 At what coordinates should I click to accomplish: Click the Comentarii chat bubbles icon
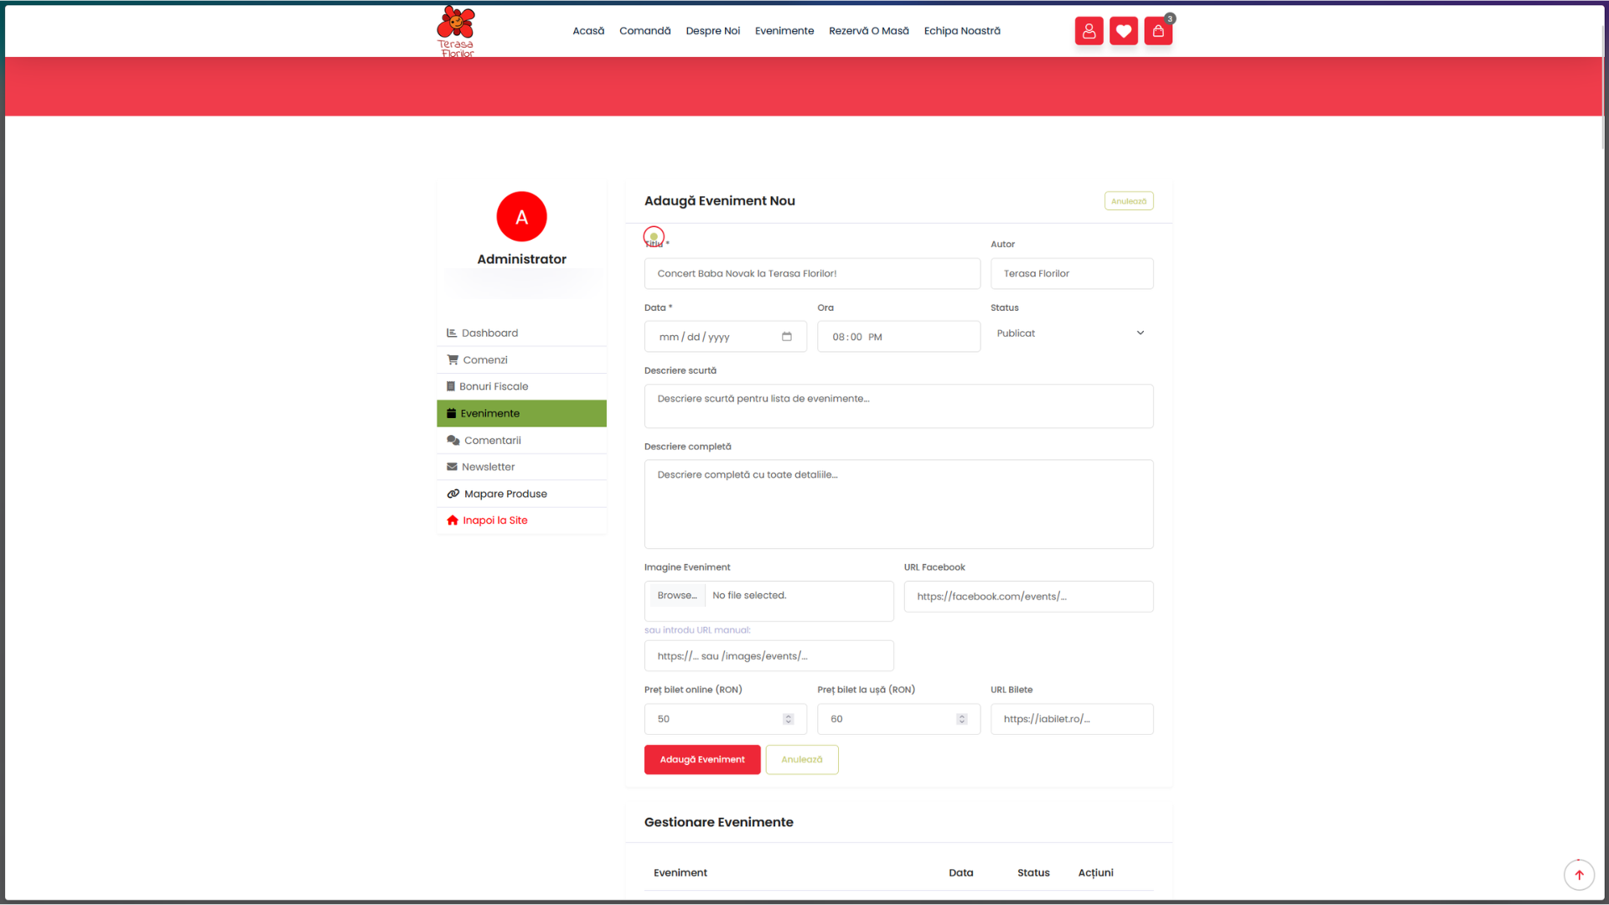[453, 440]
